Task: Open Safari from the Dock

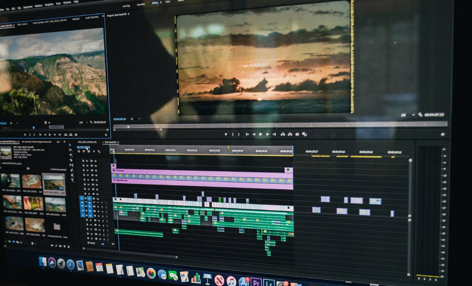Action: [70, 264]
